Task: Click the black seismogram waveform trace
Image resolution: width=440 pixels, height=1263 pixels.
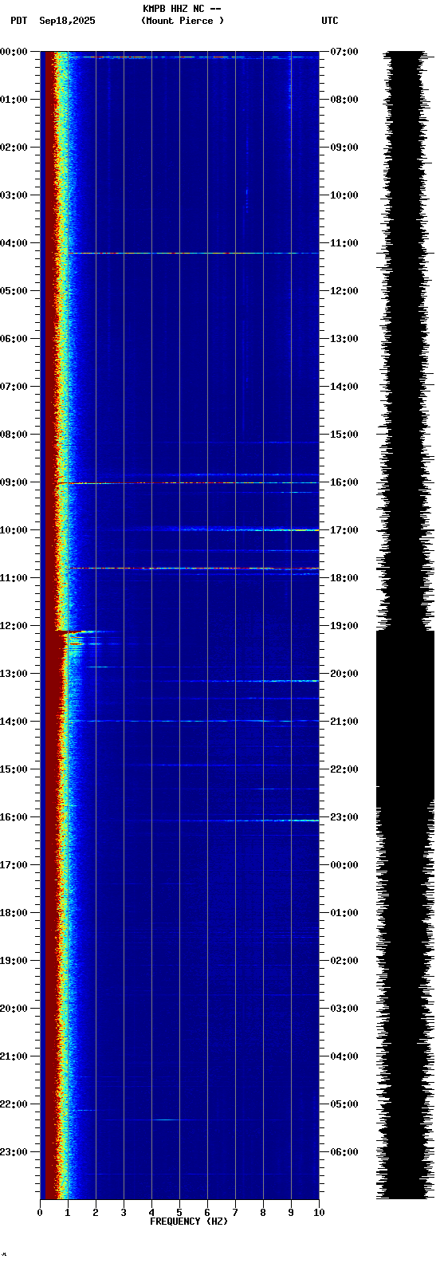Action: pos(407,625)
